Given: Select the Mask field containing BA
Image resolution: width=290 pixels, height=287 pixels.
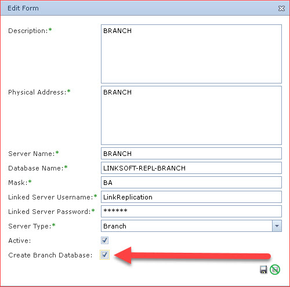Looking at the screenshot, I should (x=191, y=183).
